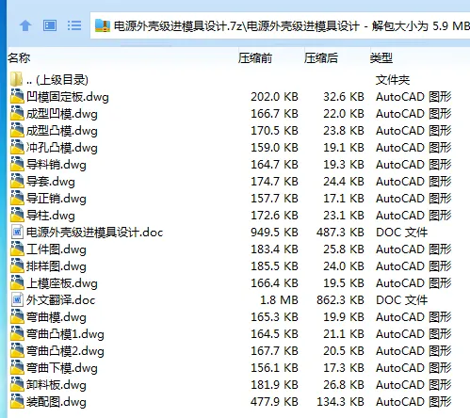This screenshot has width=470, height=418.
Task: Select the file icon of 成型凹模.dwg
Action: click(17, 113)
